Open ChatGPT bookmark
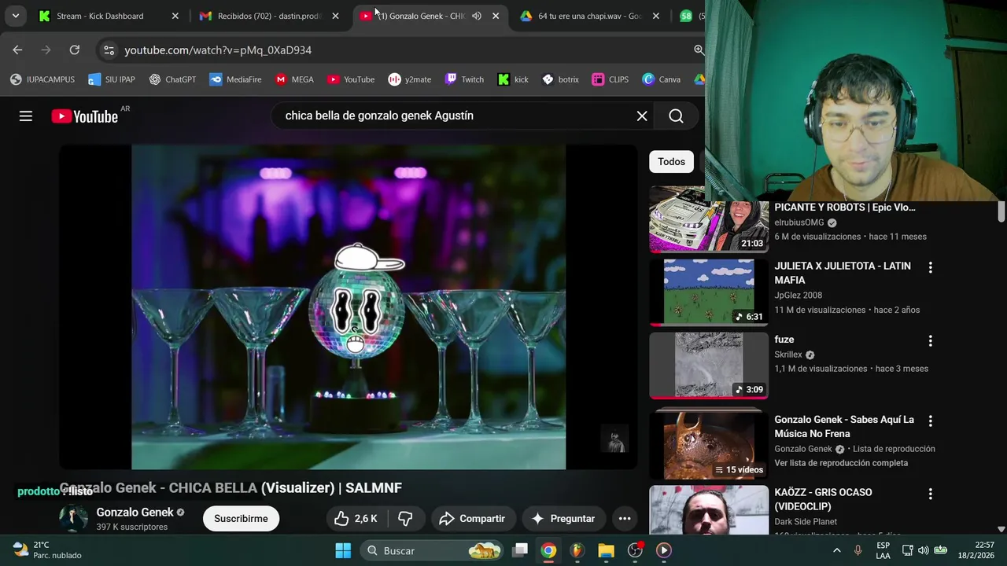The image size is (1007, 566). tap(172, 79)
